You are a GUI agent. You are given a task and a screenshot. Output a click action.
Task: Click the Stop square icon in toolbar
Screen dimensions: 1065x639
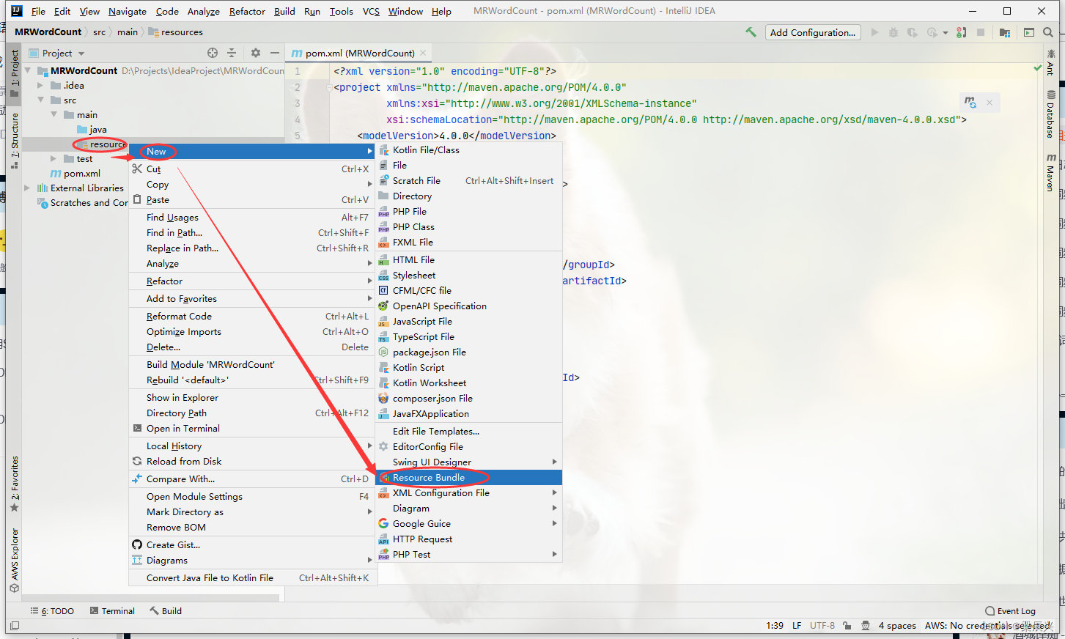(981, 32)
